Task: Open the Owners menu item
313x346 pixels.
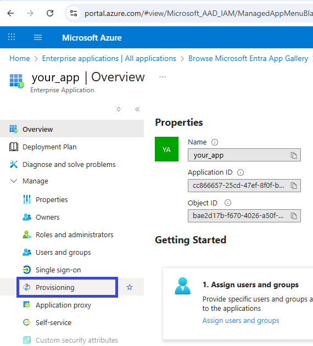Action: coord(48,217)
